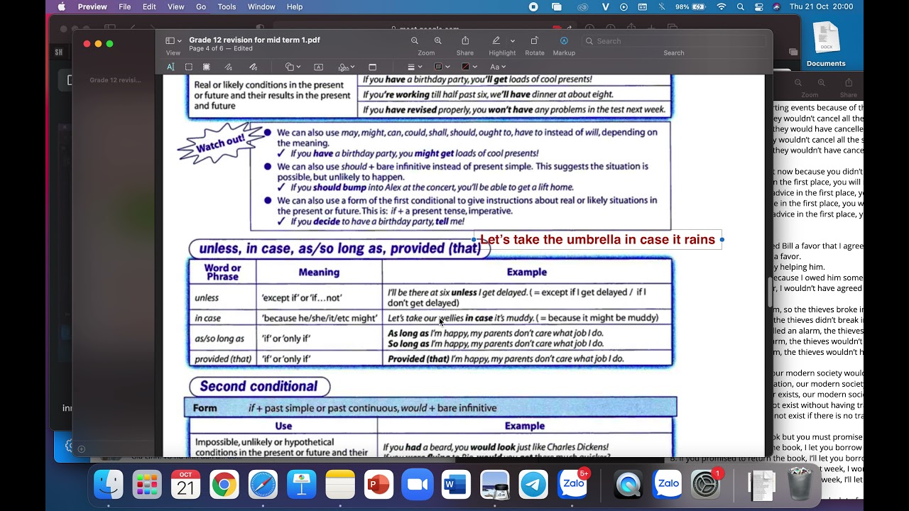This screenshot has height=511, width=909.
Task: Open Siri from the menu bar
Action: tap(776, 6)
